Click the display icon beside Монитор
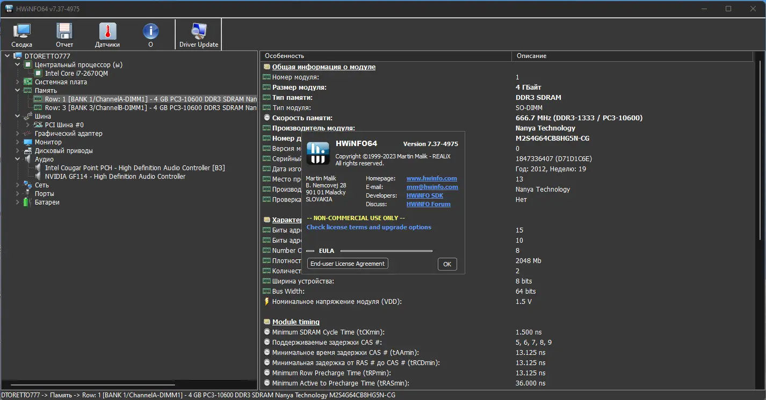Image resolution: width=766 pixels, height=400 pixels. coord(28,142)
